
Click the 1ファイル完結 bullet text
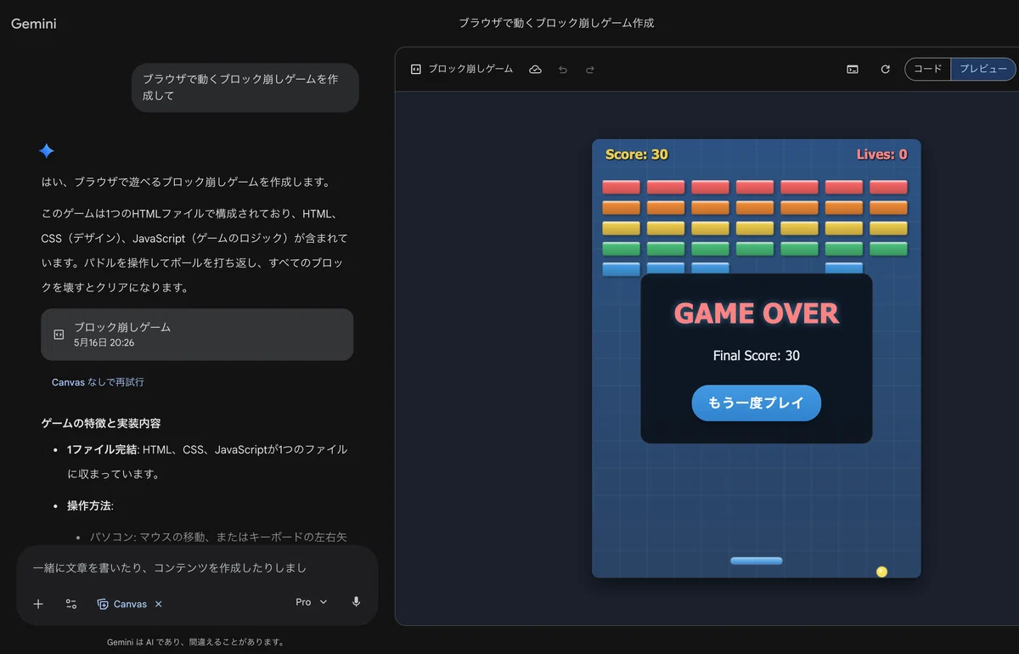(x=102, y=449)
